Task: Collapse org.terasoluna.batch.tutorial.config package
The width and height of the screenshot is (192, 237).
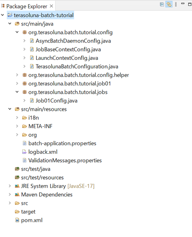Action: click(x=17, y=32)
